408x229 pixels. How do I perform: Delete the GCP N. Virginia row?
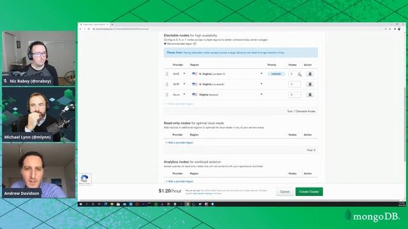310,85
